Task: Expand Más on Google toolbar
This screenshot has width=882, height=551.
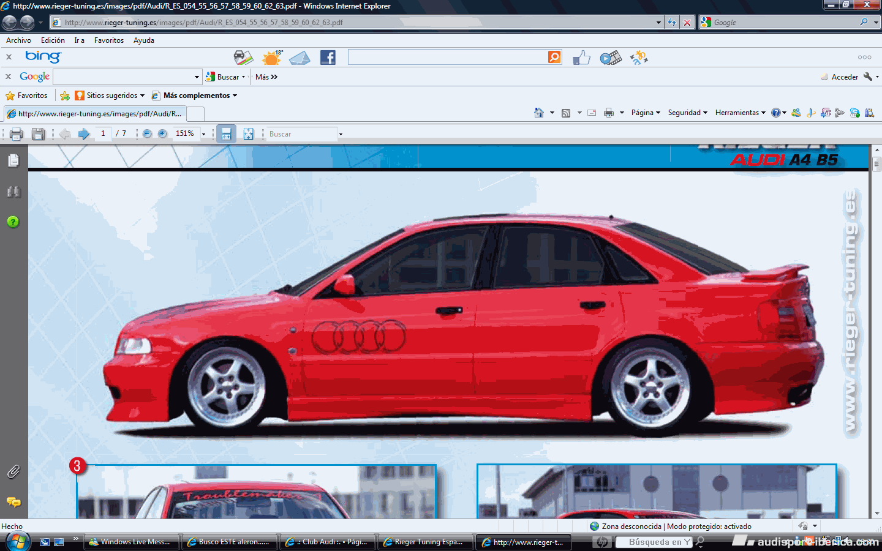Action: pos(266,77)
